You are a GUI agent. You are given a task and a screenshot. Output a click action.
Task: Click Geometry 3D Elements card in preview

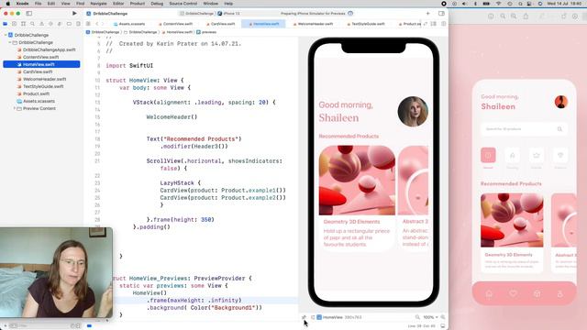coord(357,198)
